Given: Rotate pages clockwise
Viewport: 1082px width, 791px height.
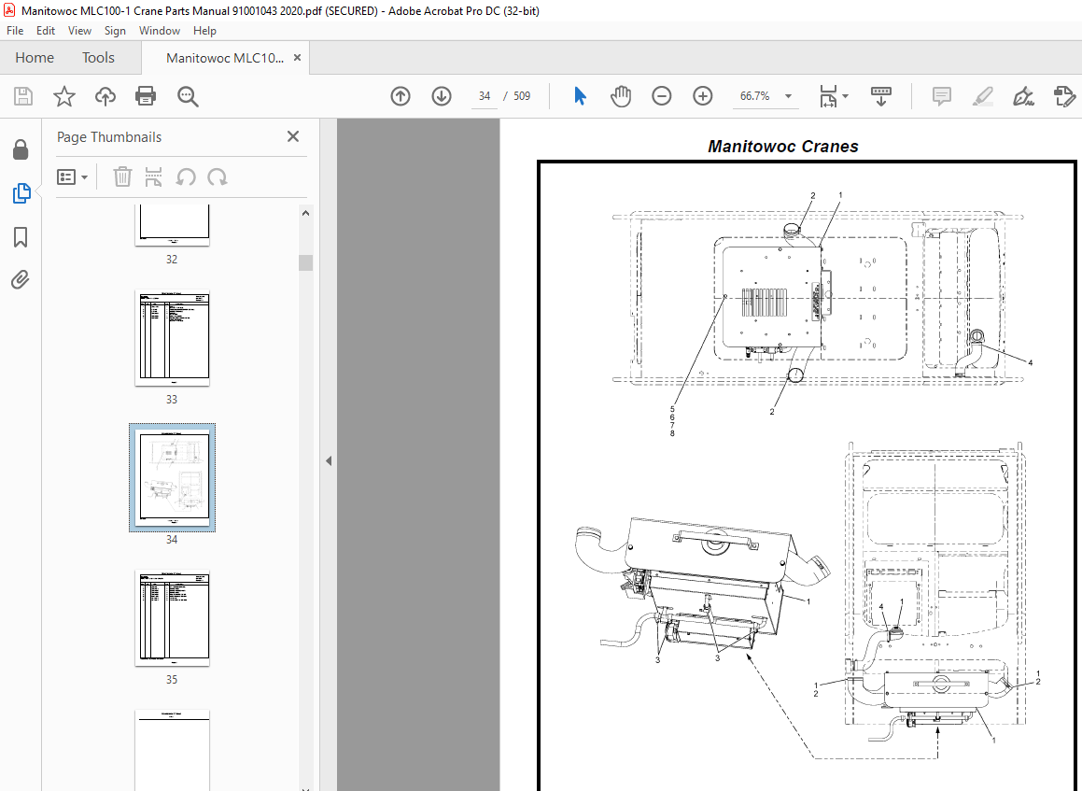Looking at the screenshot, I should (x=218, y=177).
